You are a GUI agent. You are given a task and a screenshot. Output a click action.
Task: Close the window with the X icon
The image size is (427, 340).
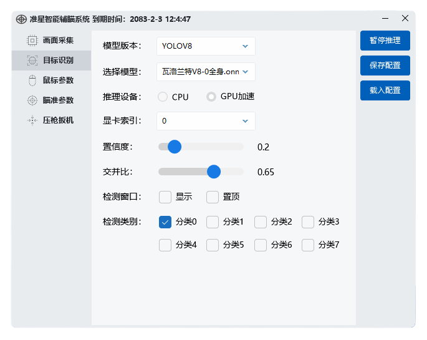click(x=405, y=19)
